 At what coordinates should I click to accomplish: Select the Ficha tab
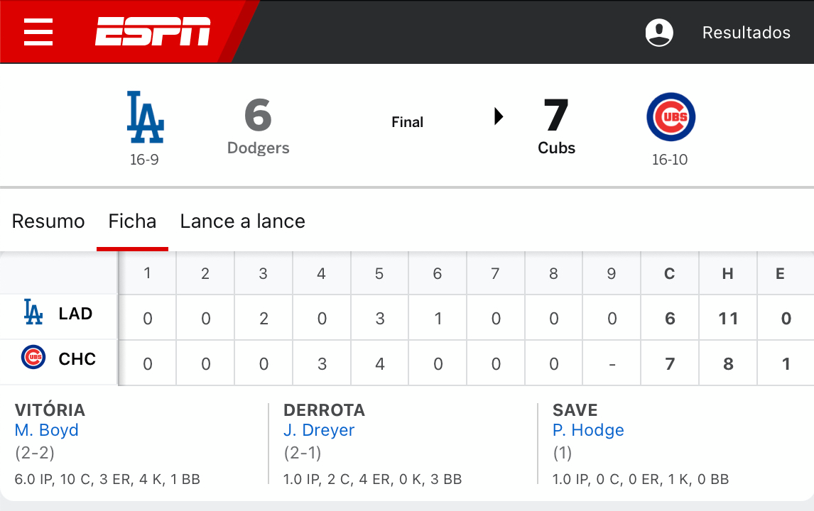tap(132, 221)
